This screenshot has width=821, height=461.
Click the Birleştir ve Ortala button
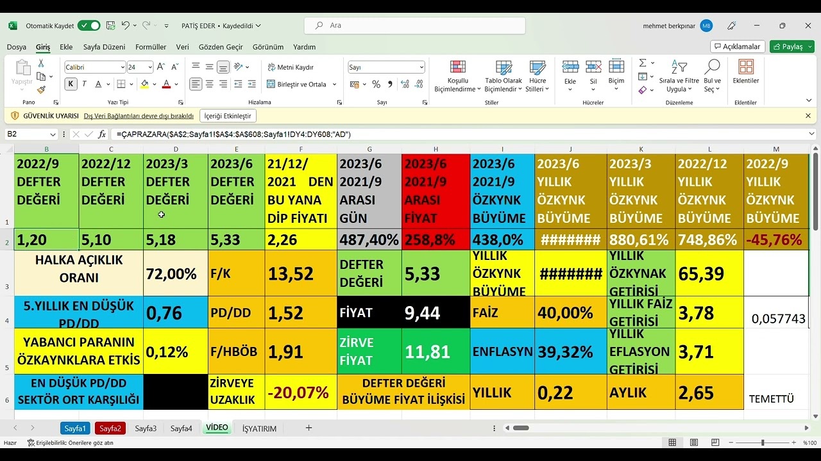(296, 84)
